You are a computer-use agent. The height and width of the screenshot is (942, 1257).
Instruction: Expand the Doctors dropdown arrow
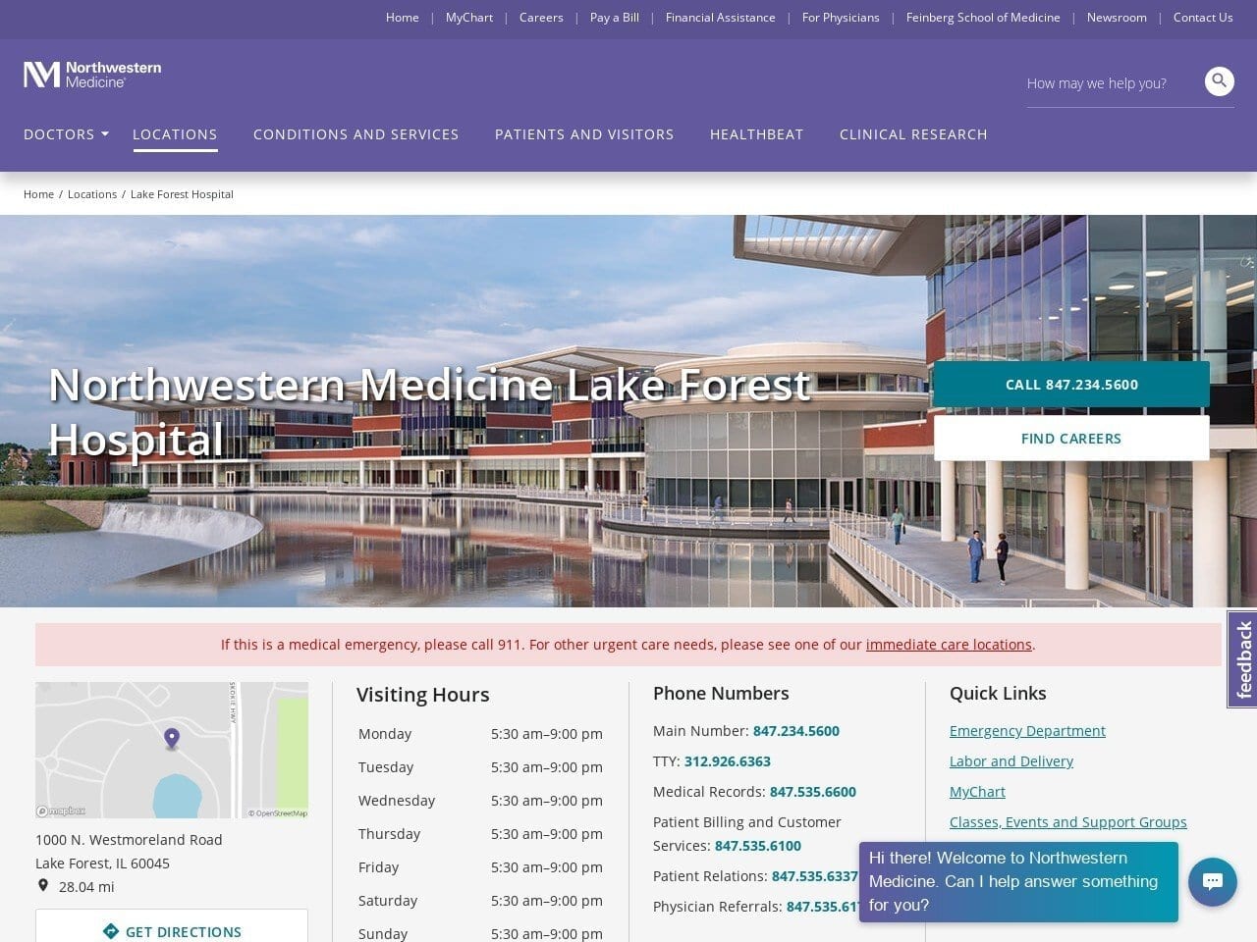click(105, 133)
